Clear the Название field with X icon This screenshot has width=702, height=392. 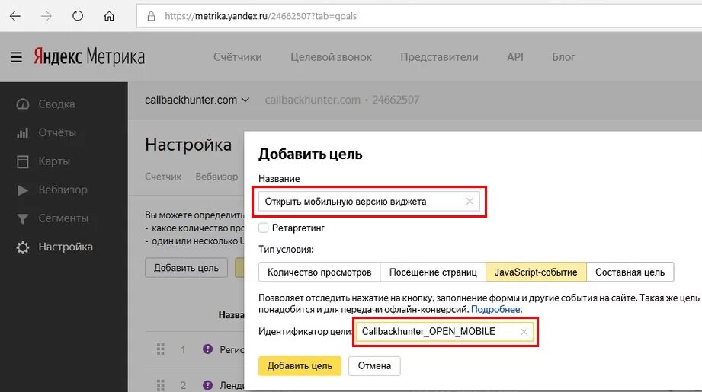tap(470, 202)
